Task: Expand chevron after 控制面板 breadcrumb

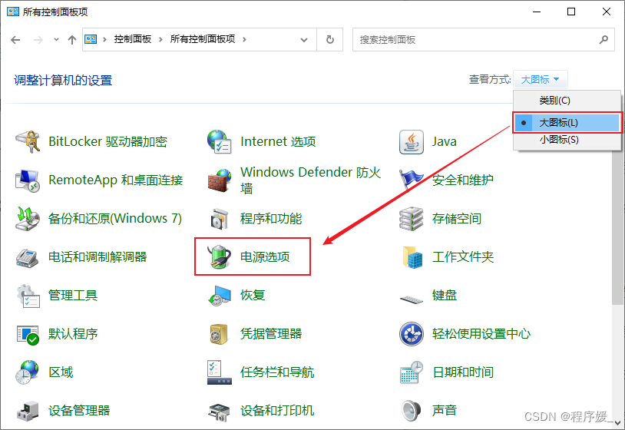Action: (x=160, y=39)
